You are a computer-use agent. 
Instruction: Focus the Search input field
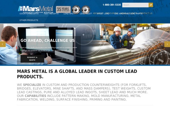tap(135, 5)
